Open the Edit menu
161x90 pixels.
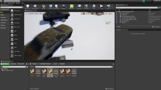[x=5, y=3]
